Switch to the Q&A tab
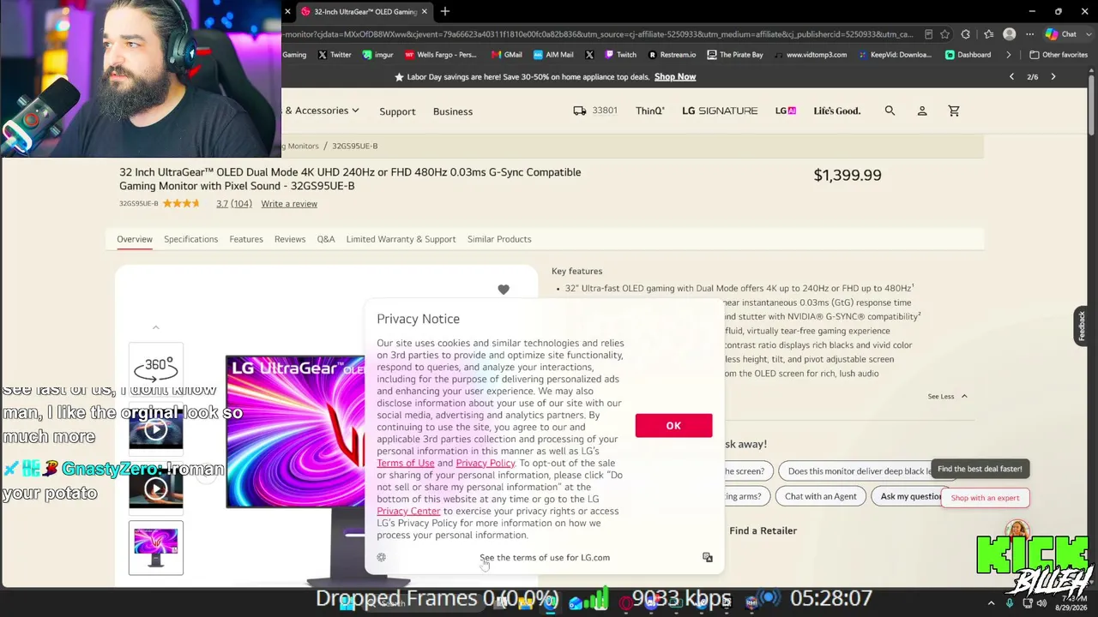The height and width of the screenshot is (617, 1098). pos(326,239)
